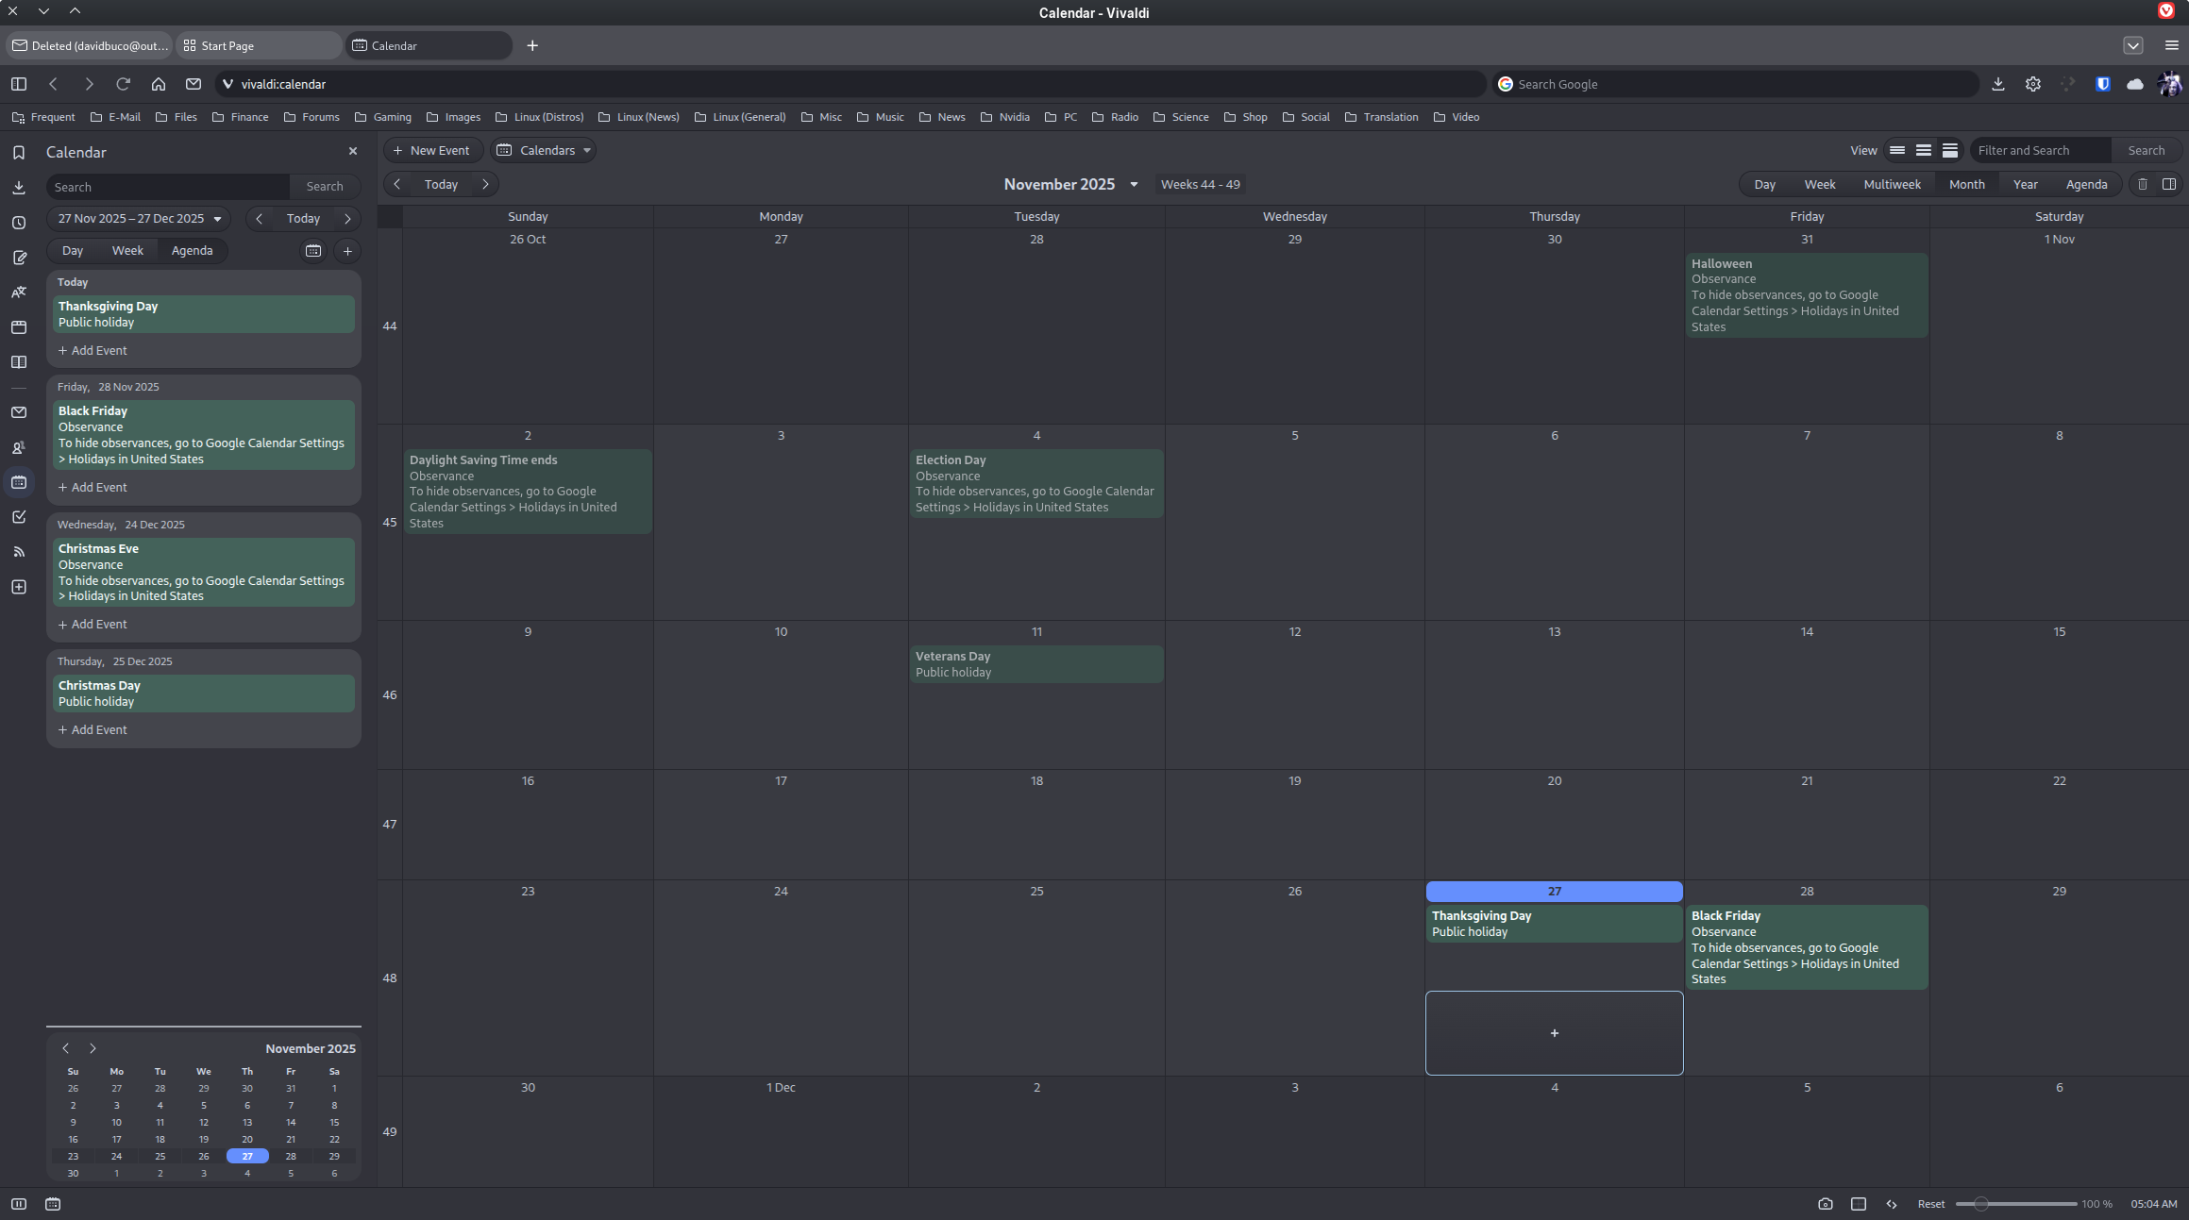The width and height of the screenshot is (2189, 1220).
Task: Toggle the compact event view density icon
Action: tap(1896, 150)
